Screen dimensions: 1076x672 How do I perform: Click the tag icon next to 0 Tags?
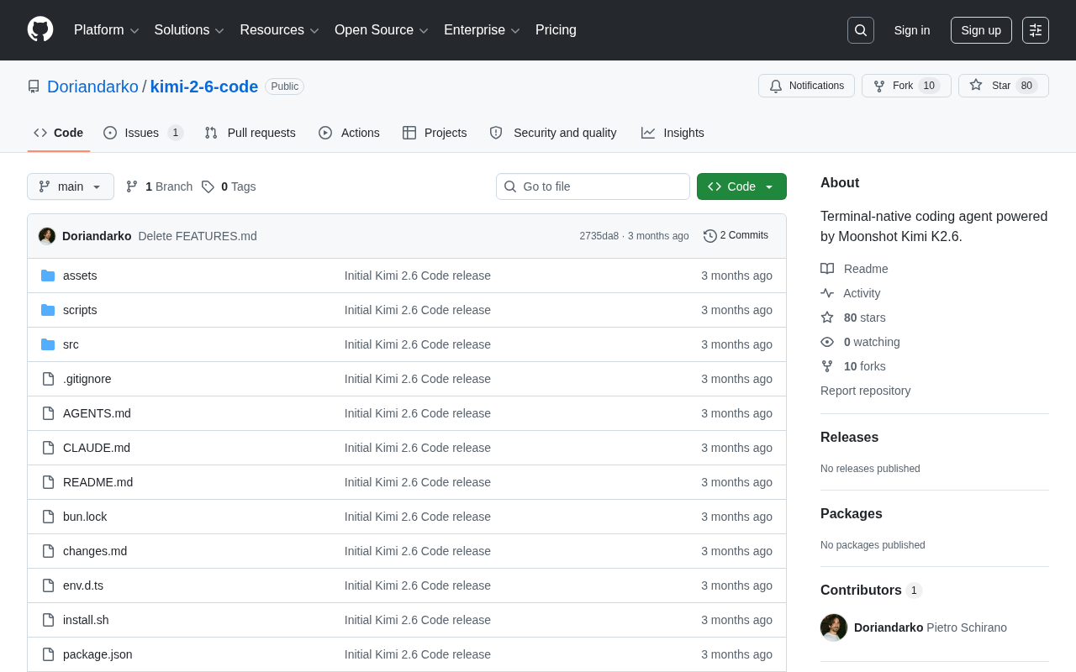point(208,186)
